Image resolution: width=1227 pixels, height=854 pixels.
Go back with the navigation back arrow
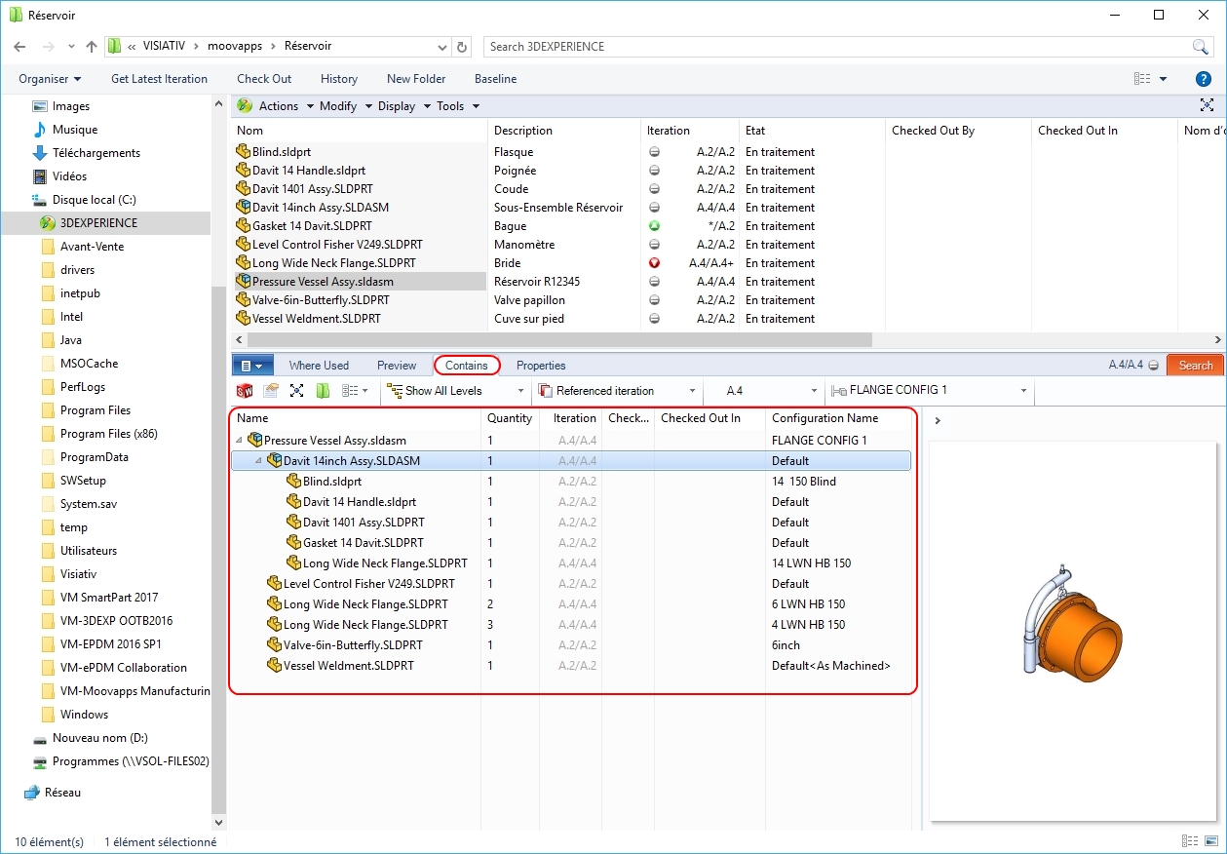pyautogui.click(x=20, y=47)
